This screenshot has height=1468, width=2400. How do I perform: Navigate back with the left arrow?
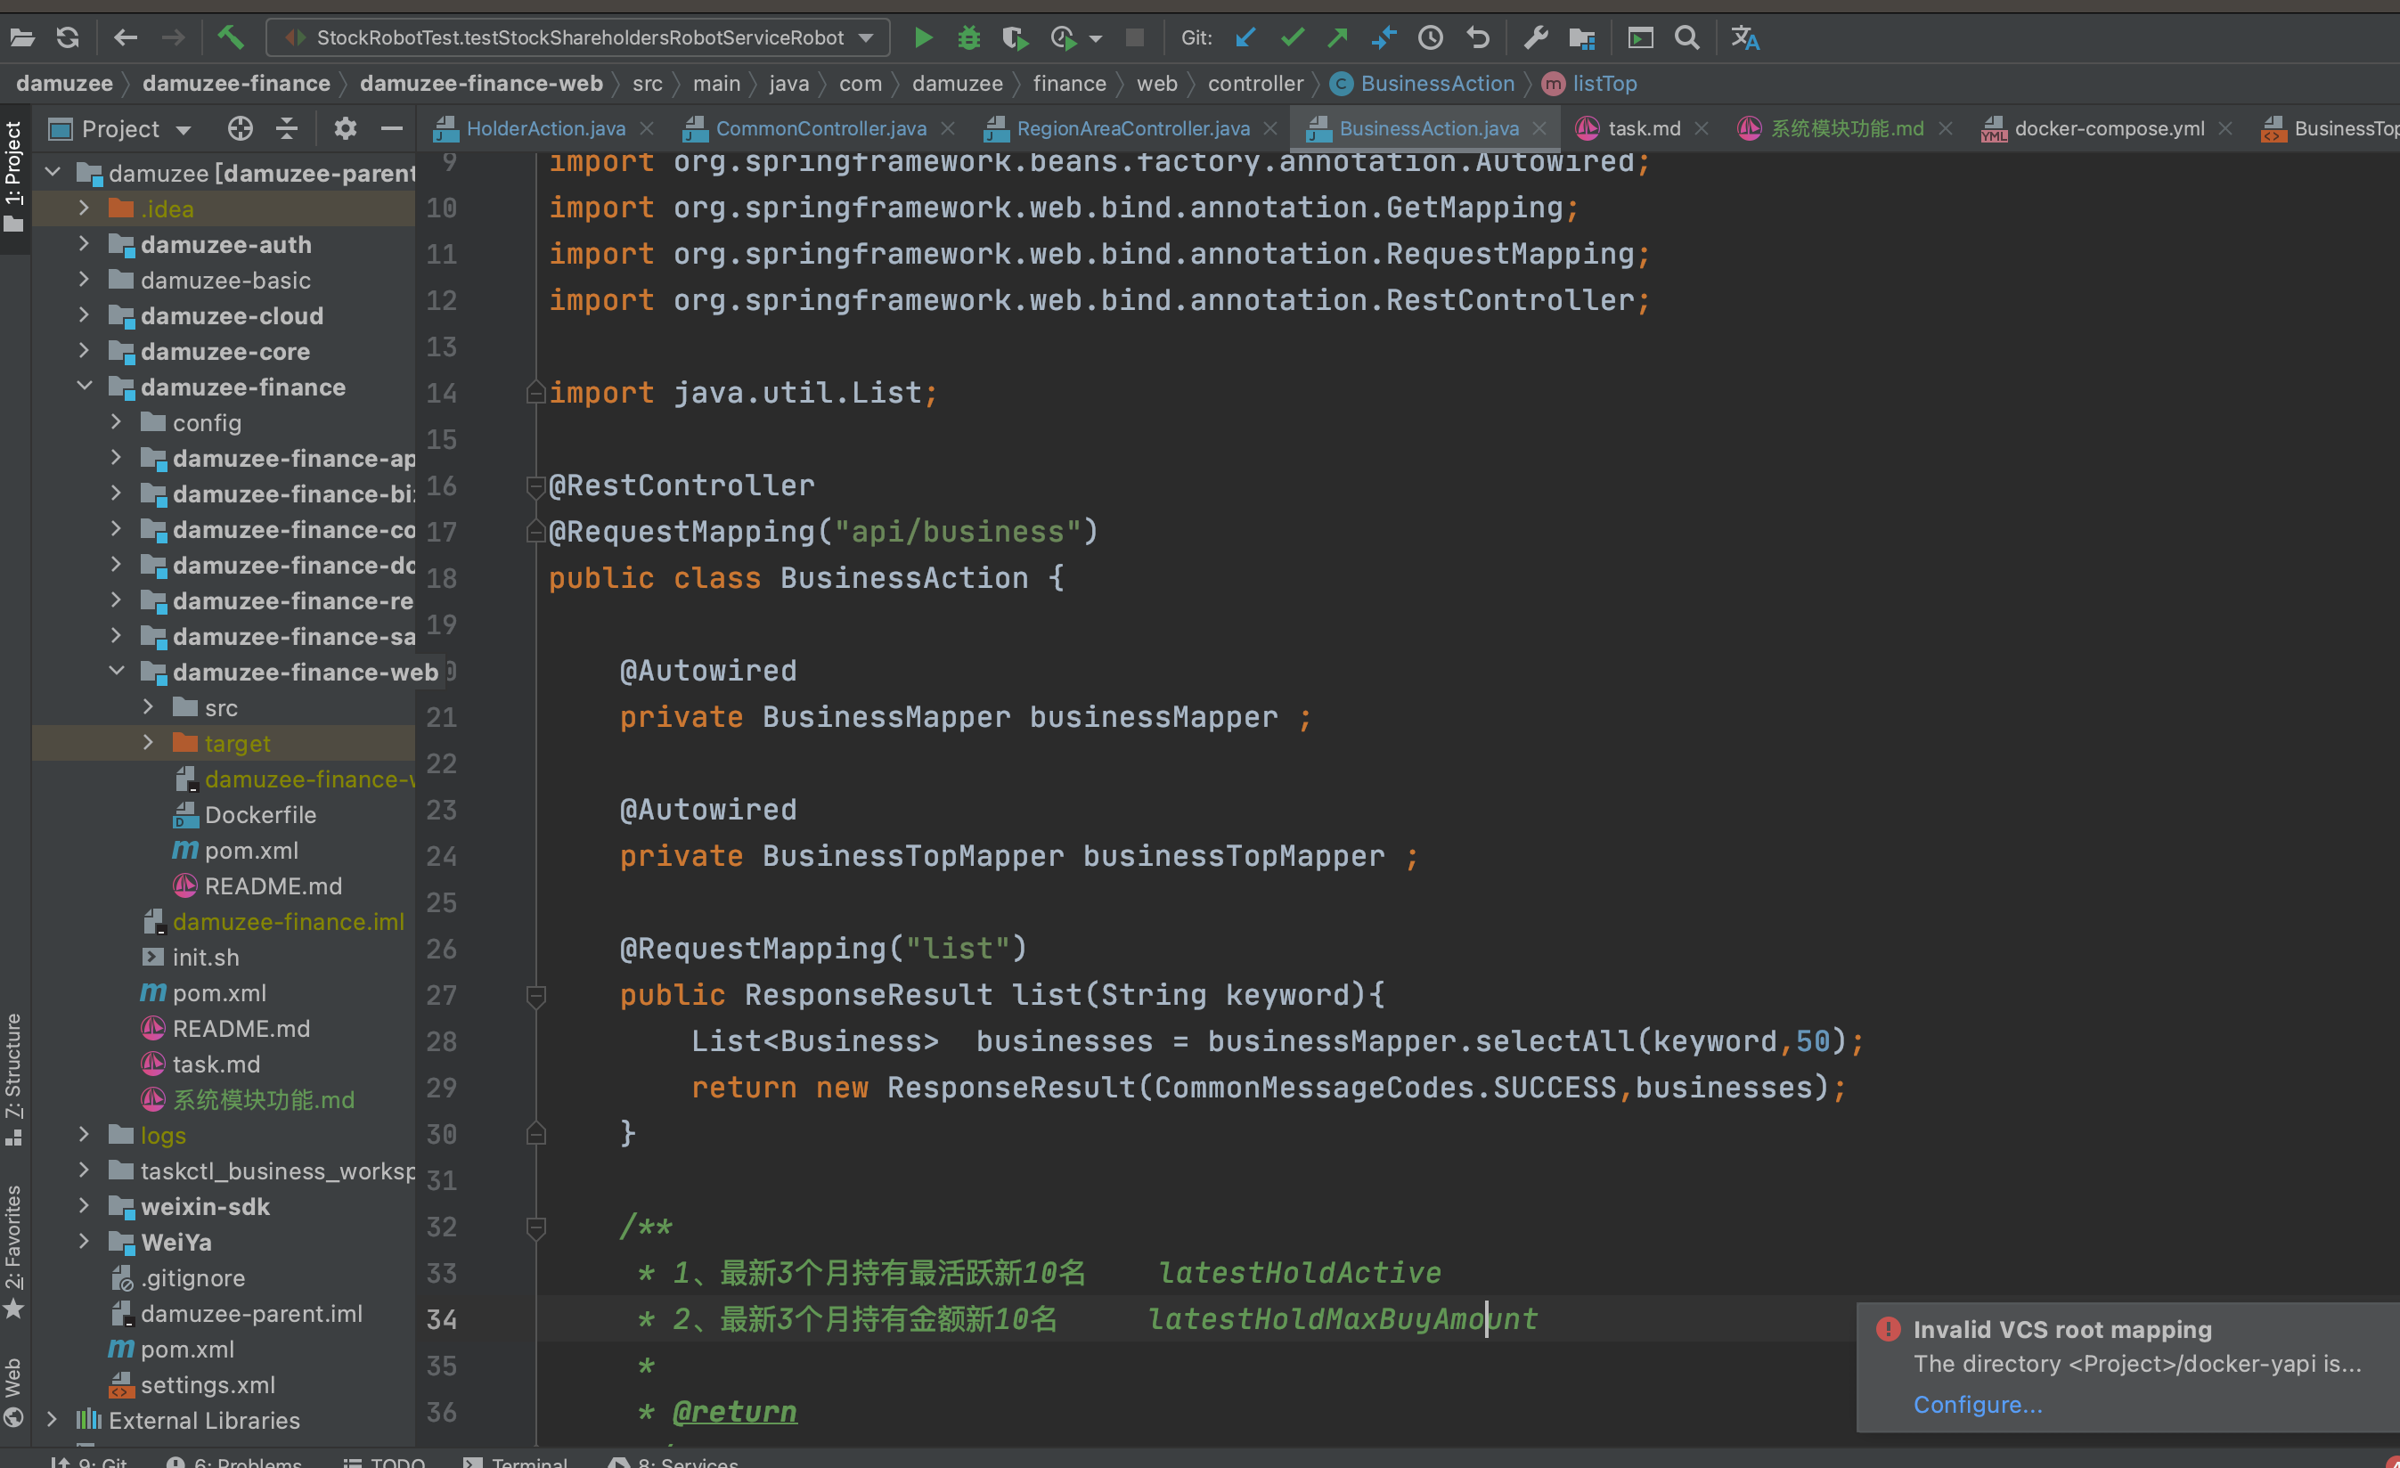(125, 38)
